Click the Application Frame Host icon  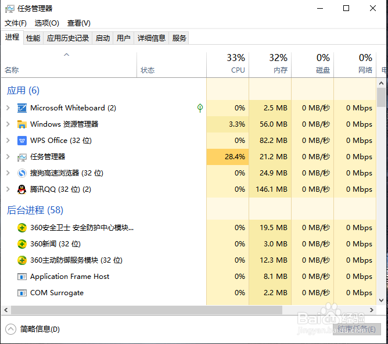point(21,277)
